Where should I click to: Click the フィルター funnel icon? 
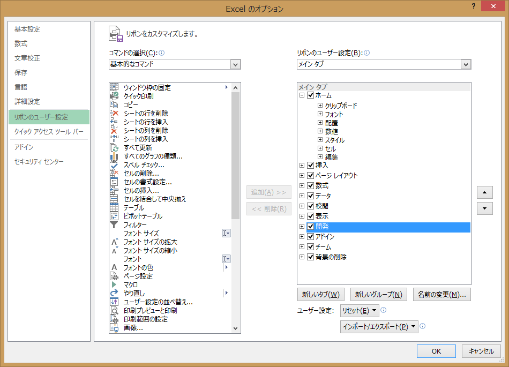(114, 225)
